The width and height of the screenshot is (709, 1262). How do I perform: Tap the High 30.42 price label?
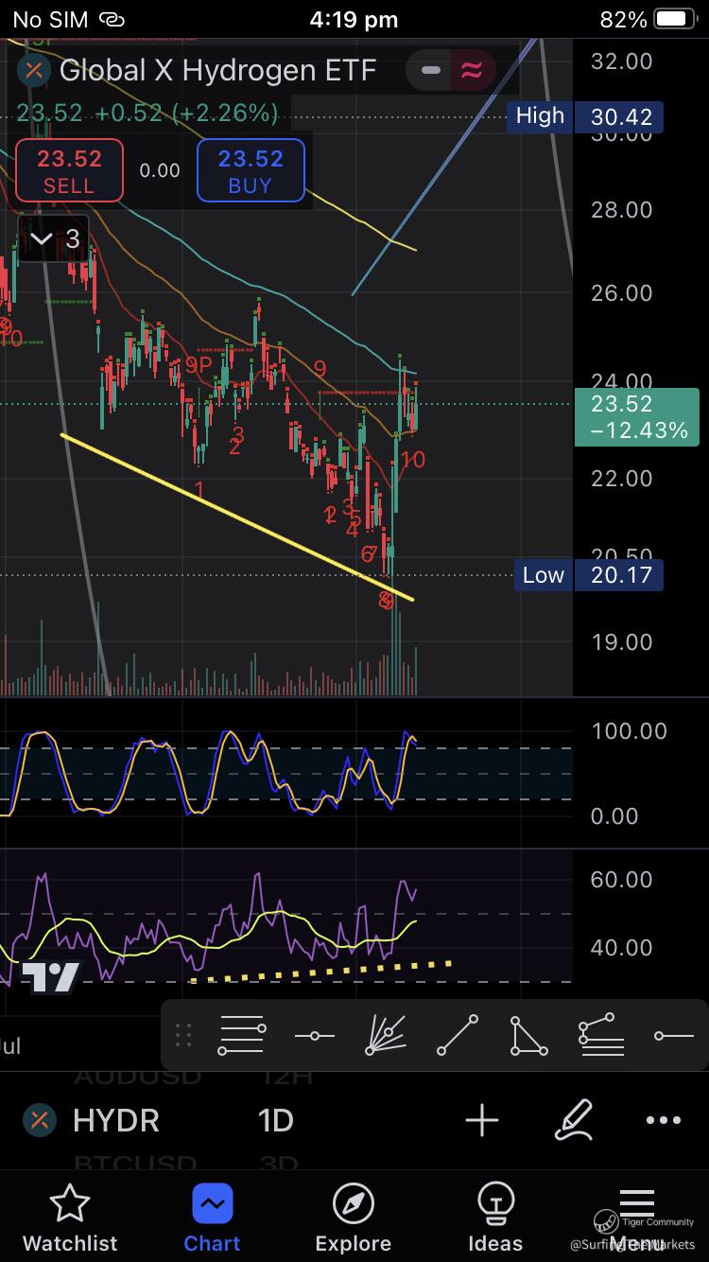(x=585, y=116)
